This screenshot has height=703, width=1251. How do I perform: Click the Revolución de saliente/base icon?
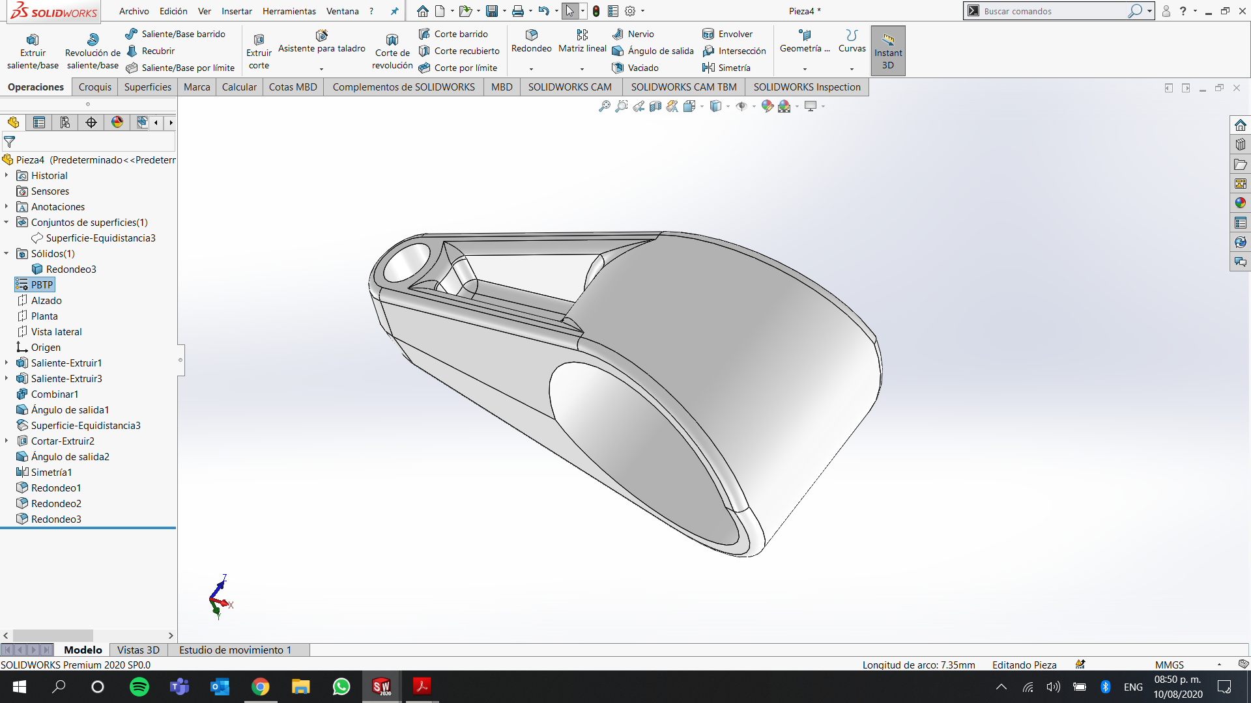point(93,40)
